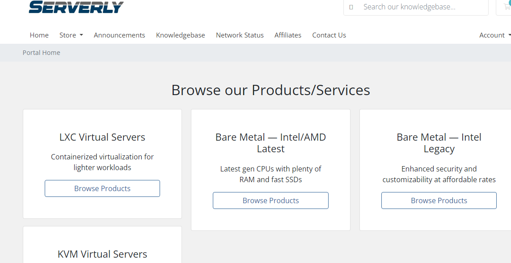Open the Knowledgebase menu item
The width and height of the screenshot is (511, 263).
[181, 35]
